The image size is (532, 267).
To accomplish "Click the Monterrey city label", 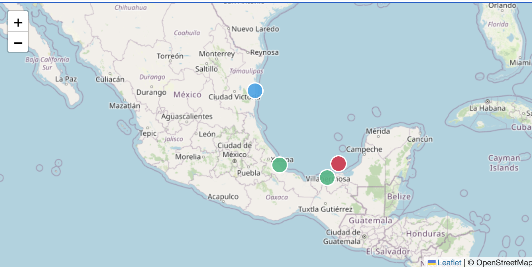I will 217,54.
